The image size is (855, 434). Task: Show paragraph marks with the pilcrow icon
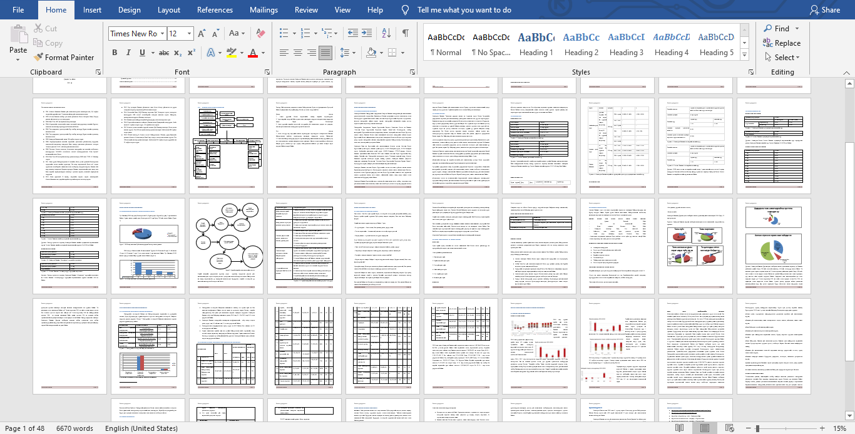pos(405,33)
